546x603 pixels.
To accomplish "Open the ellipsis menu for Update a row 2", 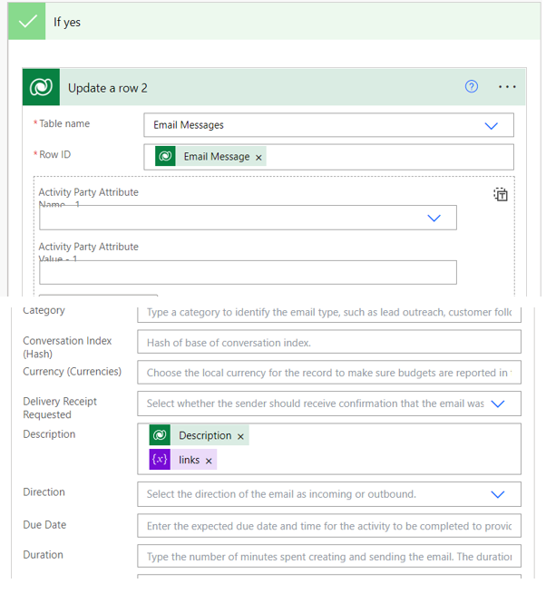I will pos(507,87).
